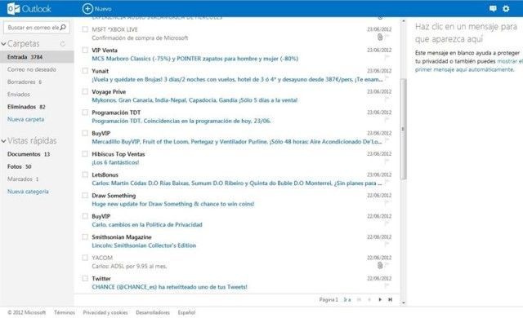
Task: Open the Entrada folder
Action: click(x=37, y=57)
